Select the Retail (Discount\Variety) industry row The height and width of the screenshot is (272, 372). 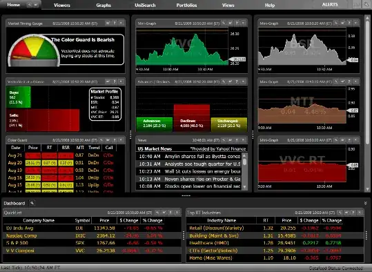click(275, 228)
